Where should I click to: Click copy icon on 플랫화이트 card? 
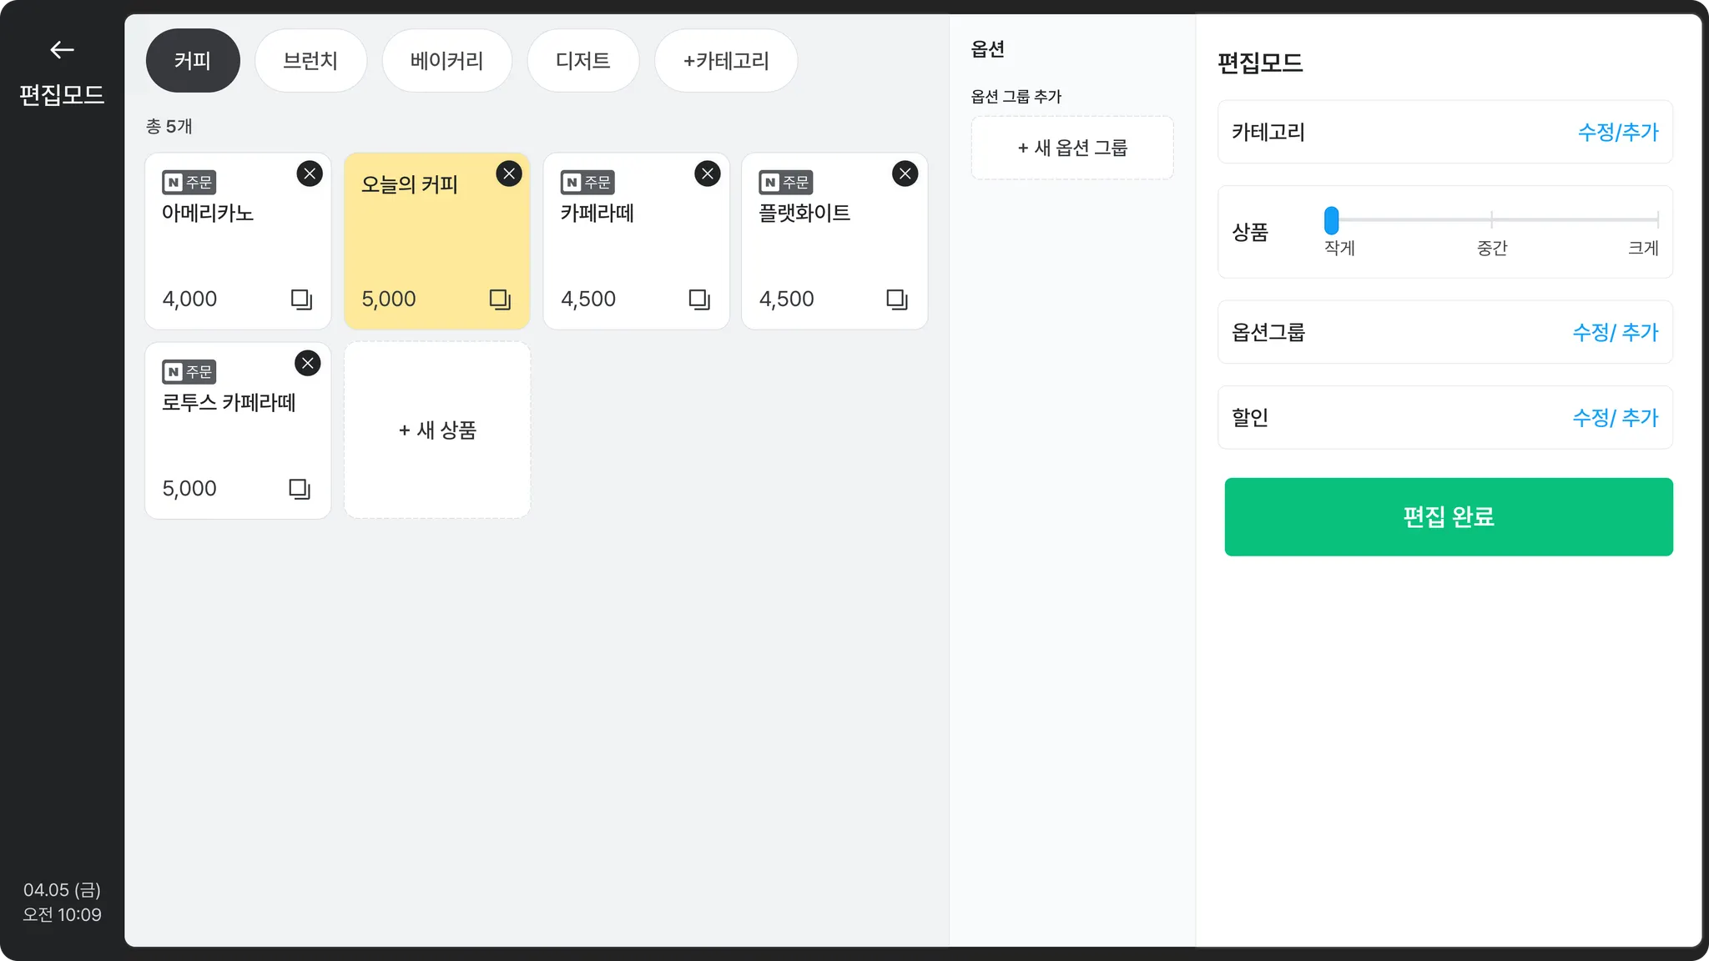897,299
